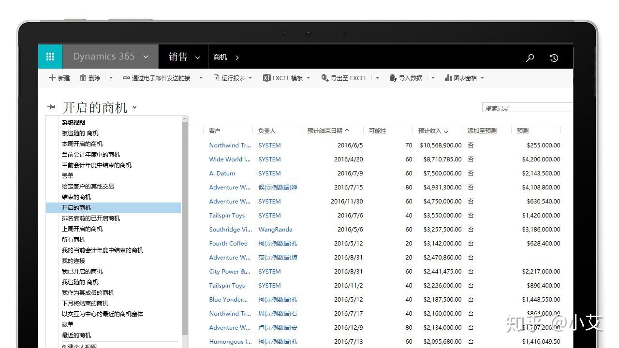Image resolution: width=619 pixels, height=348 pixels.
Task: Click the 新建 plus icon to create record
Action: tap(53, 78)
